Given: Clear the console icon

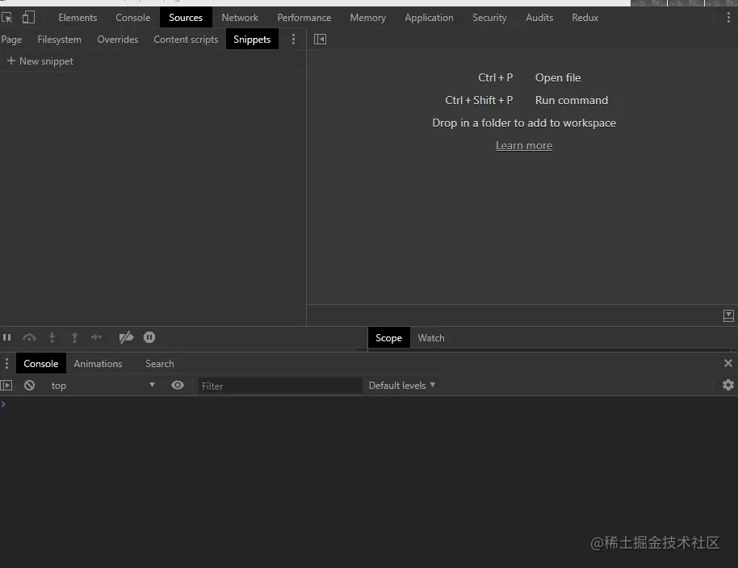Looking at the screenshot, I should (30, 386).
